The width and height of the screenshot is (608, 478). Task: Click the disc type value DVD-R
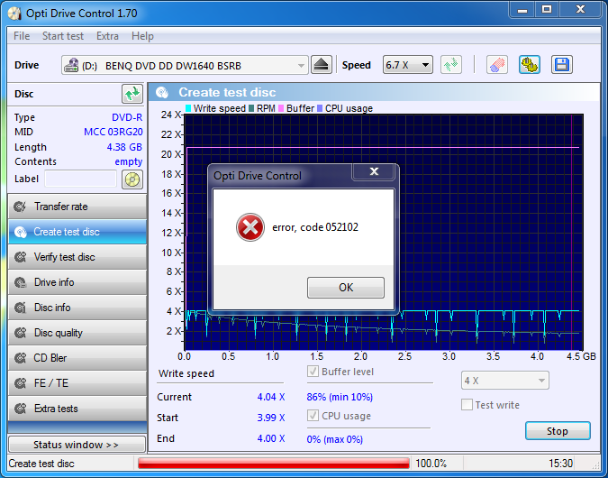[127, 117]
